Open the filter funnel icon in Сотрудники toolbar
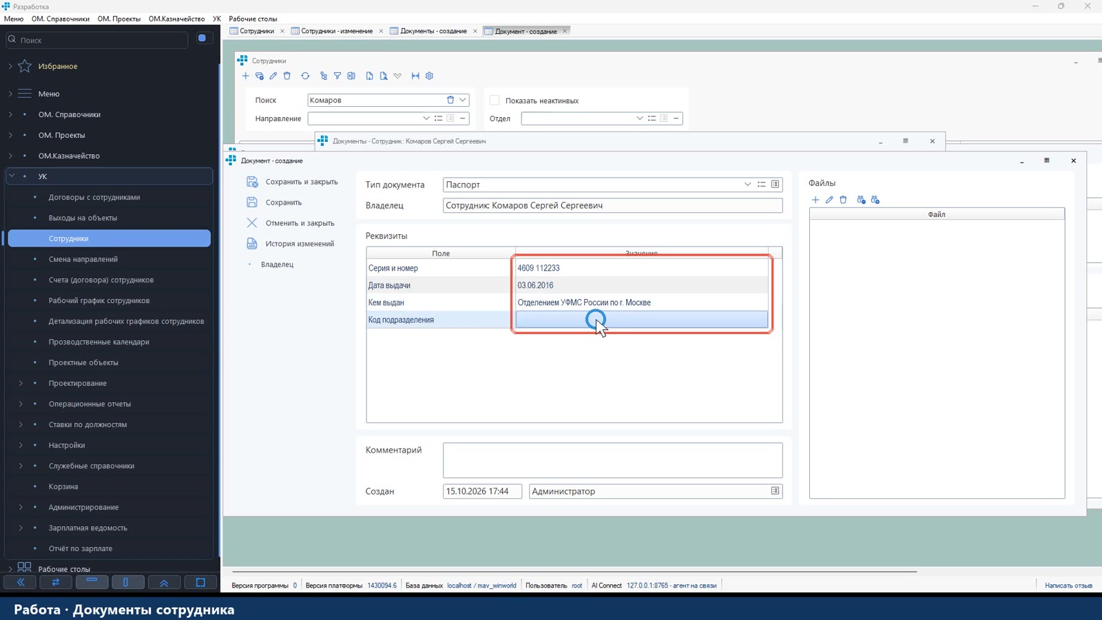Viewport: 1102px width, 620px height. click(337, 76)
